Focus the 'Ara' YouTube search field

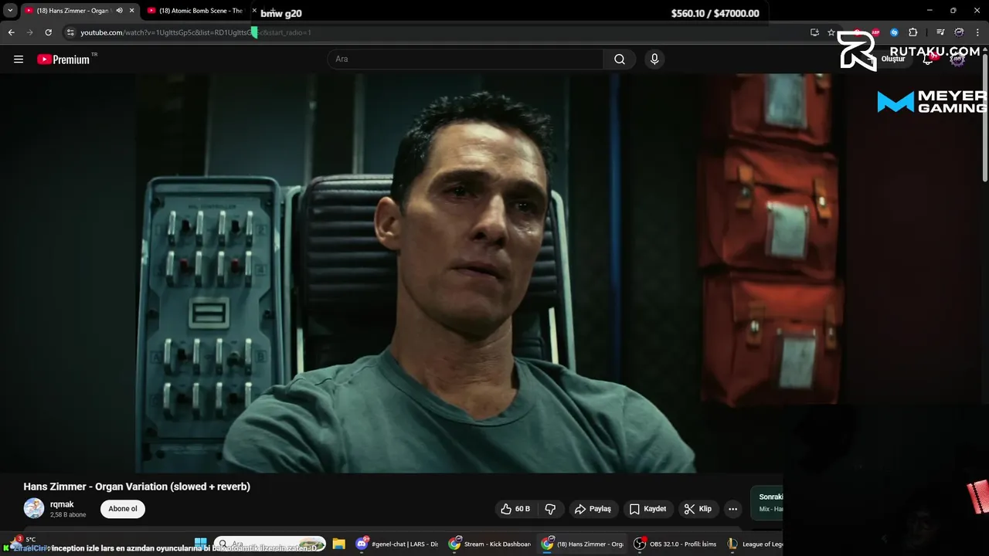(466, 59)
